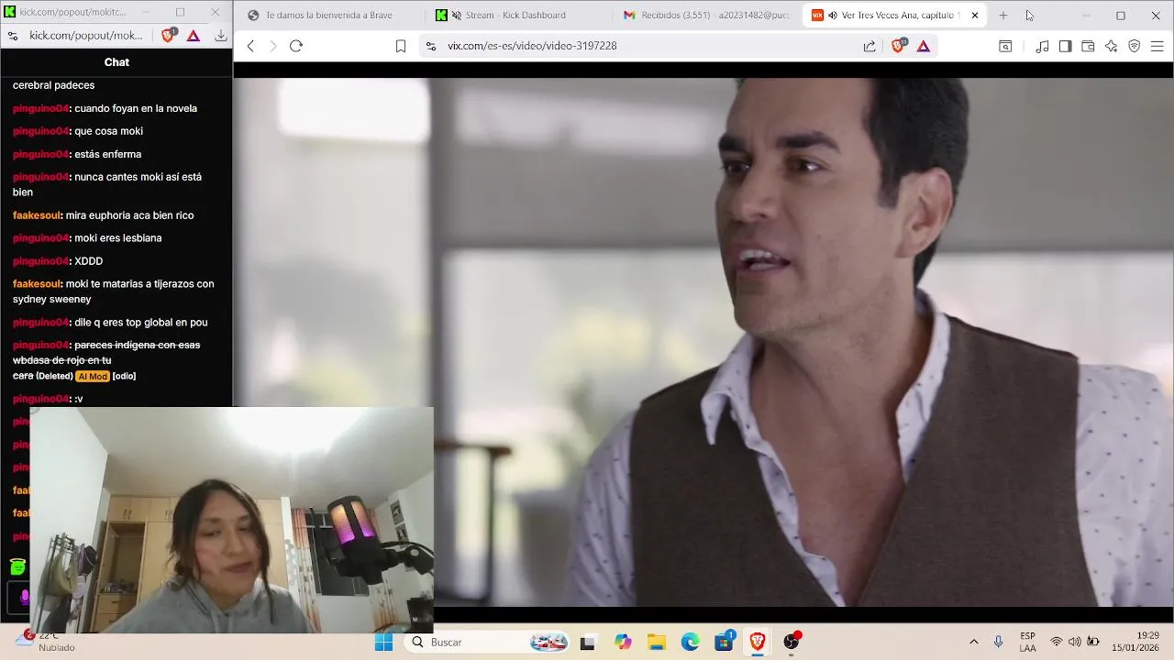Screen dimensions: 1174x660
Task: Open the Brave Playlist music note icon
Action: point(1042,46)
